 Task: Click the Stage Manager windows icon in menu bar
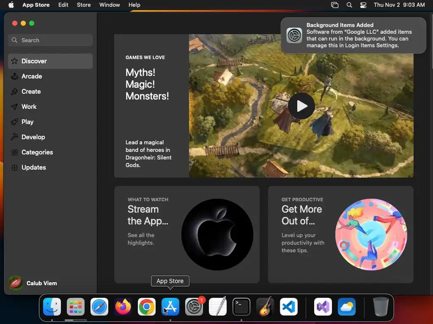[x=335, y=5]
